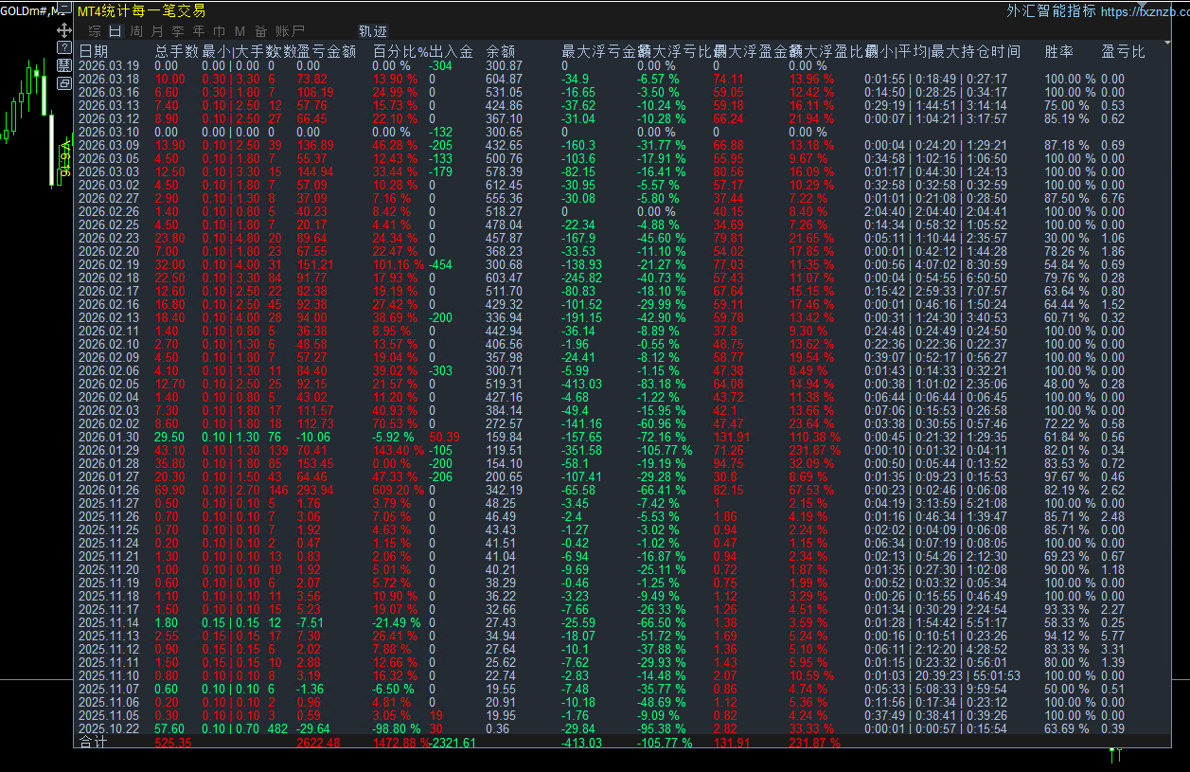Click the deposit value 50.39
Viewport: 1190px width, 772px height.
coord(445,437)
